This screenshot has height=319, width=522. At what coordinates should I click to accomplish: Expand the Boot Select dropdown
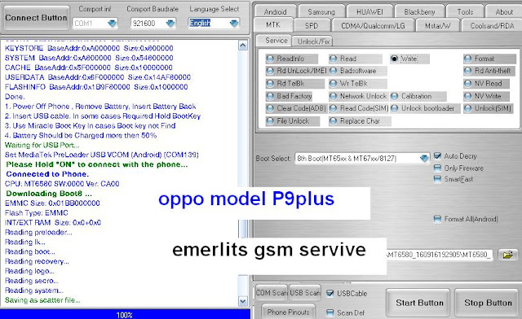click(424, 158)
